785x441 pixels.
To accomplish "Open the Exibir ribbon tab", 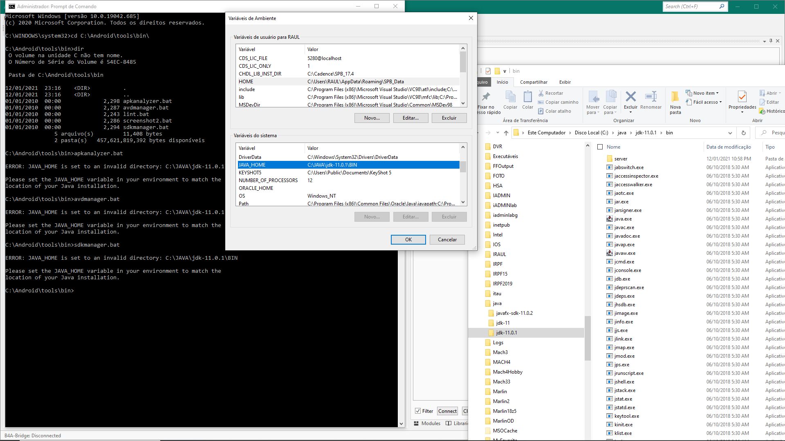I will (565, 82).
